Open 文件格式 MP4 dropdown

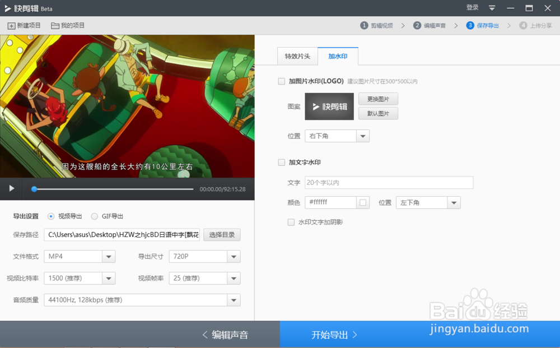click(80, 257)
